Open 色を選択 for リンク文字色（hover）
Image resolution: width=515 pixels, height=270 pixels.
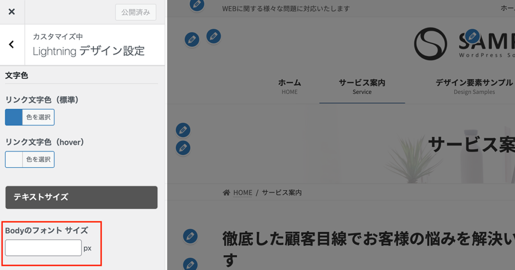point(38,159)
